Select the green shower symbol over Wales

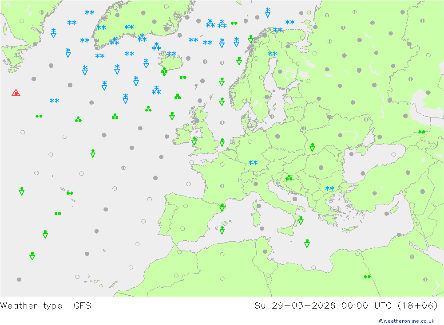tap(194, 141)
